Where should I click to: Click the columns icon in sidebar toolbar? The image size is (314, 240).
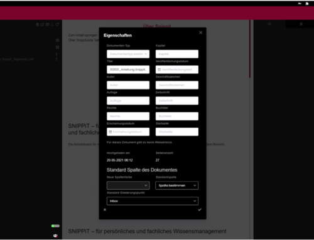47,24
